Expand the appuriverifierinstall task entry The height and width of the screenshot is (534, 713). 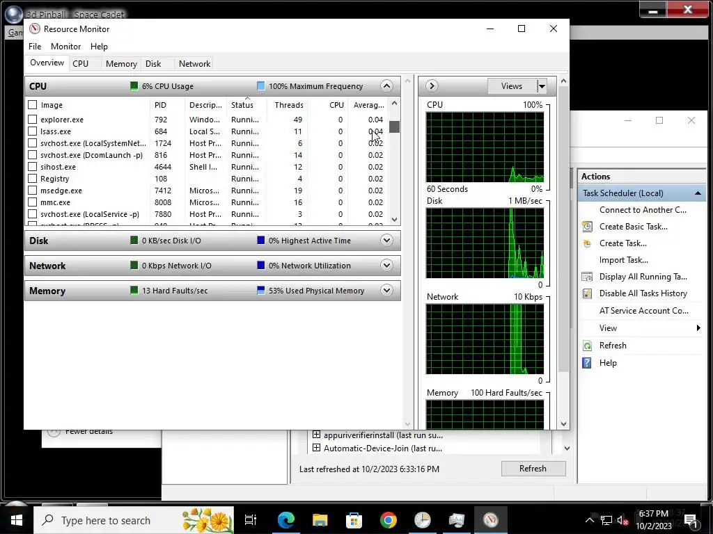click(x=317, y=435)
